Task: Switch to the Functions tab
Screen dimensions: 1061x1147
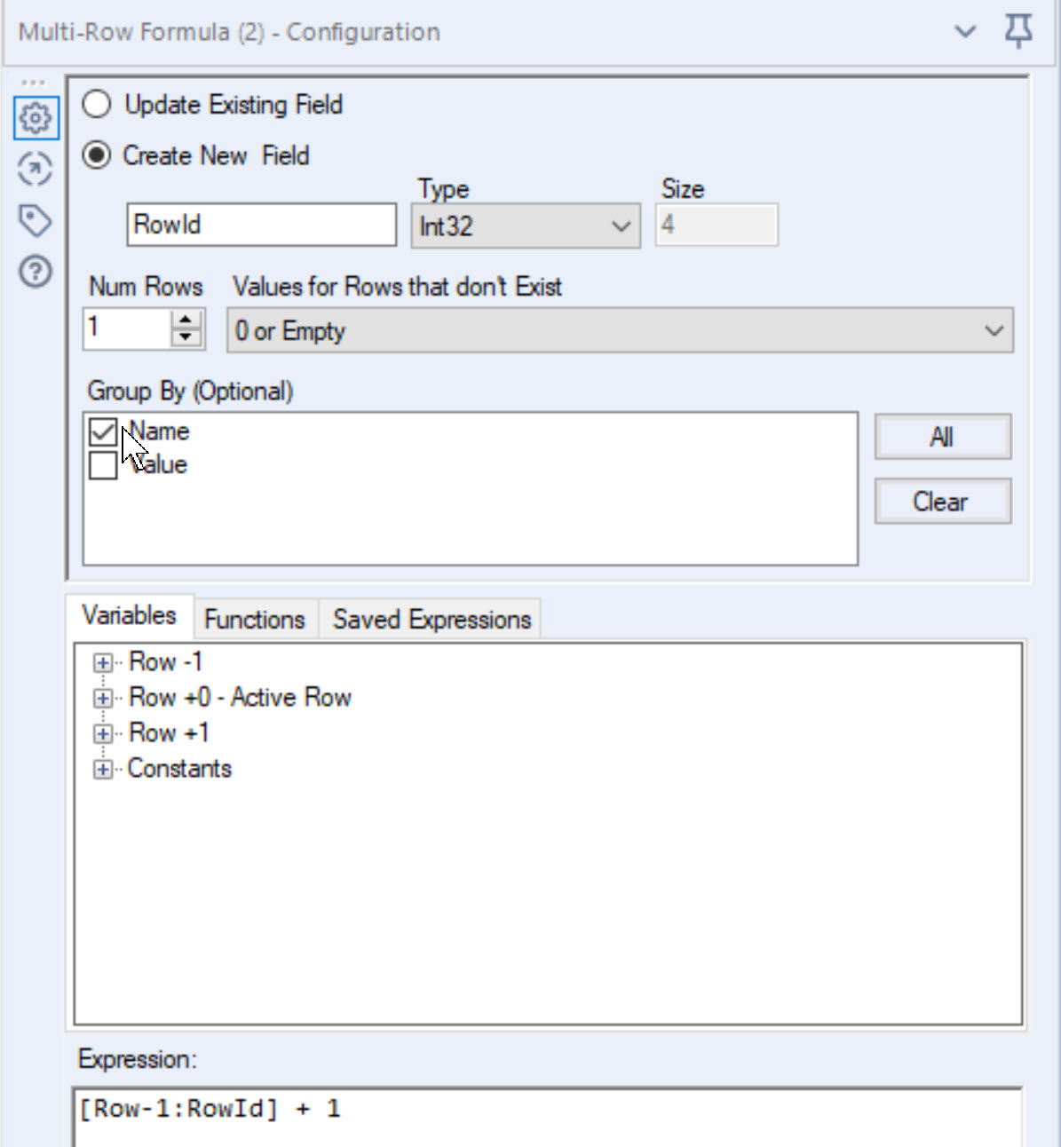Action: [254, 619]
